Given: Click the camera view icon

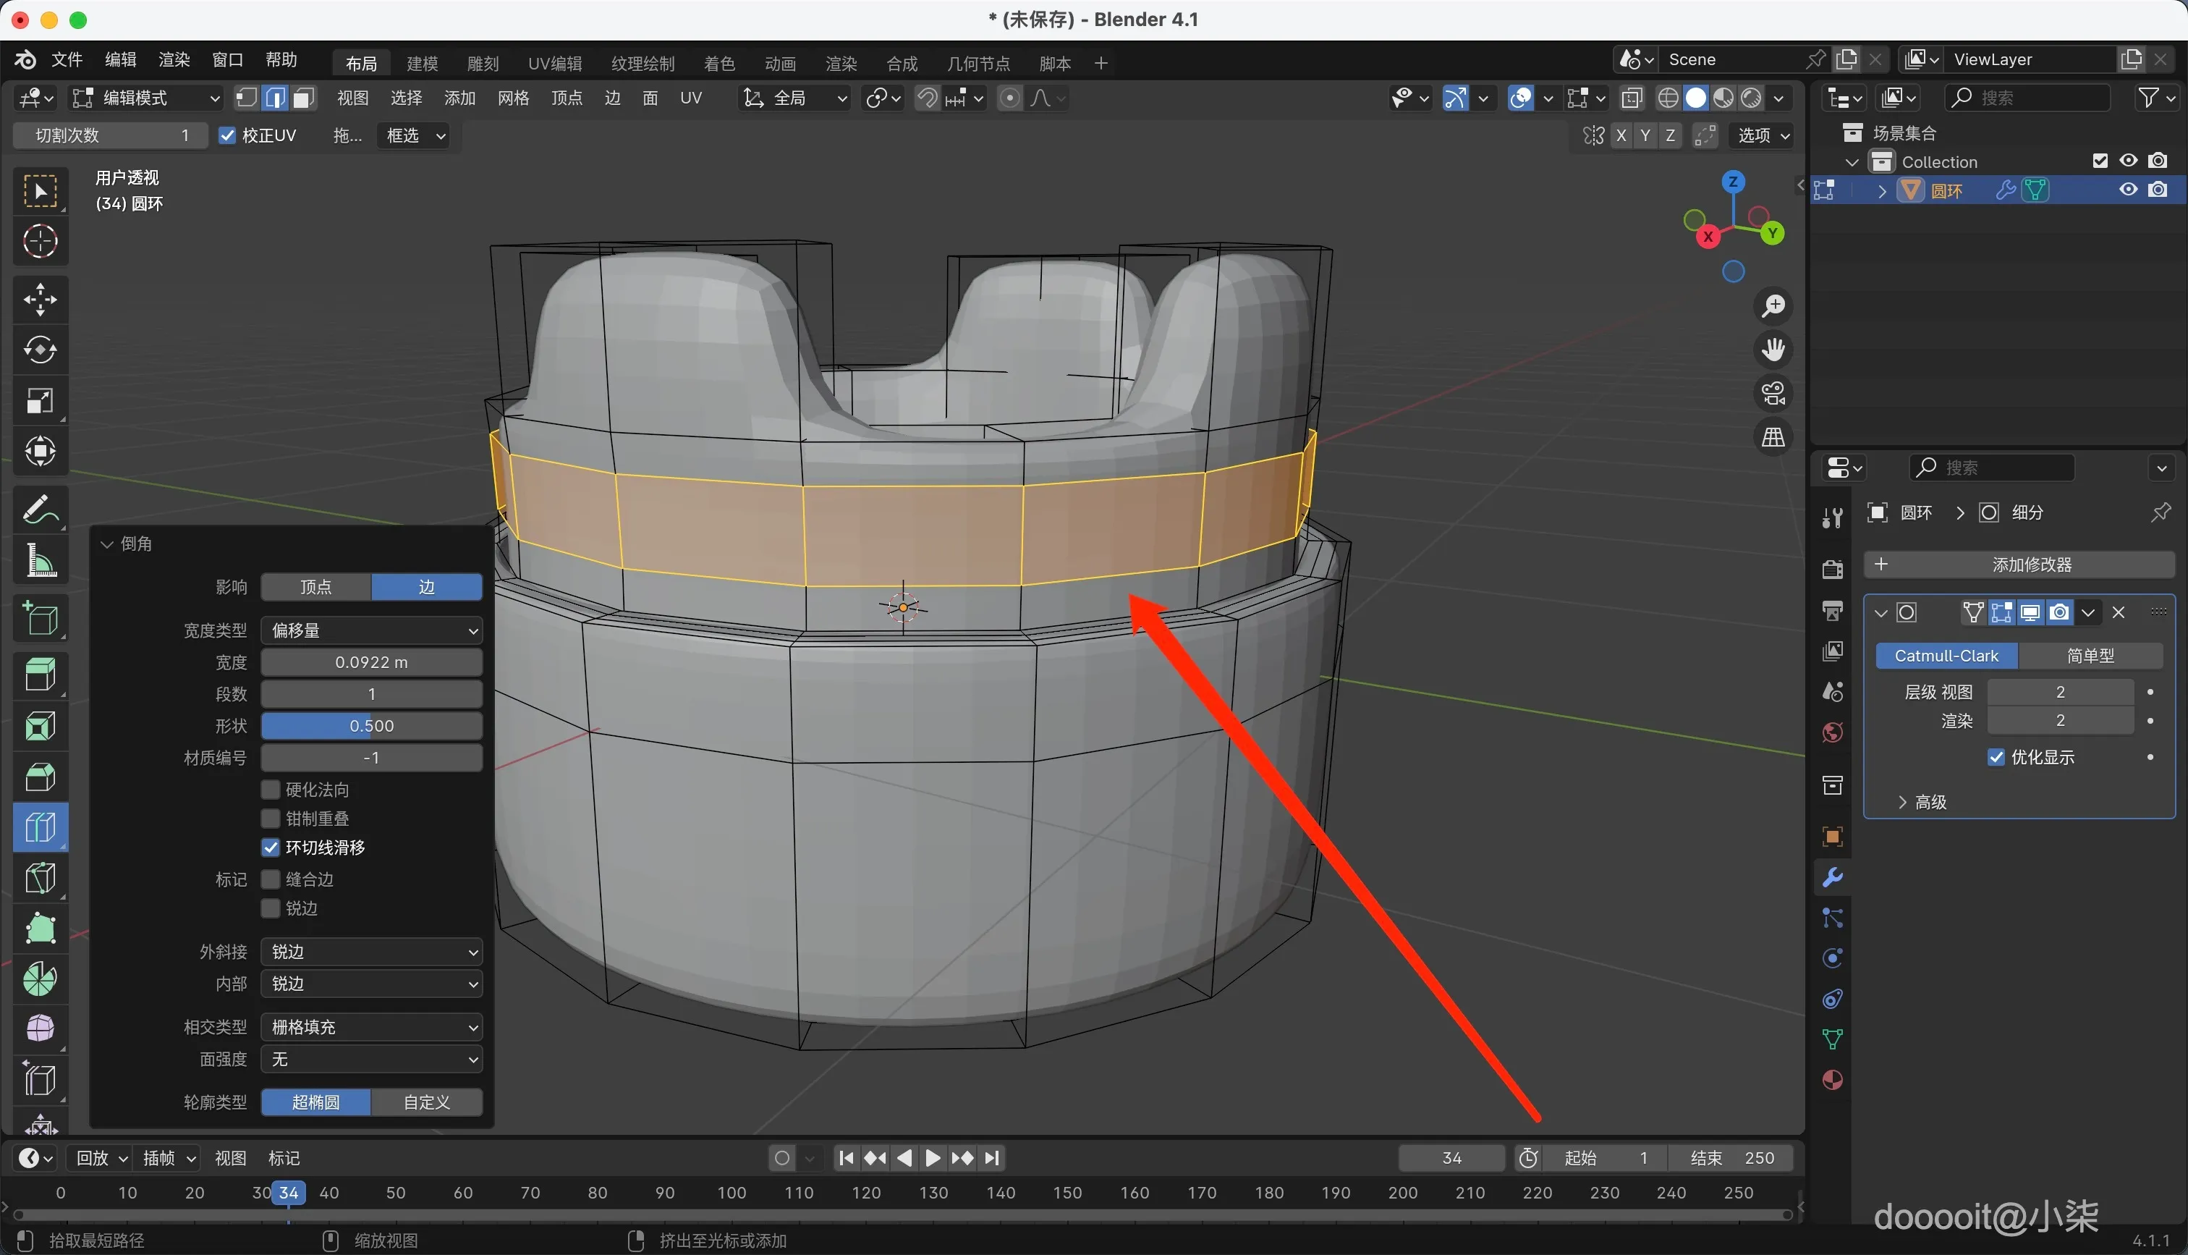Looking at the screenshot, I should coord(1773,394).
